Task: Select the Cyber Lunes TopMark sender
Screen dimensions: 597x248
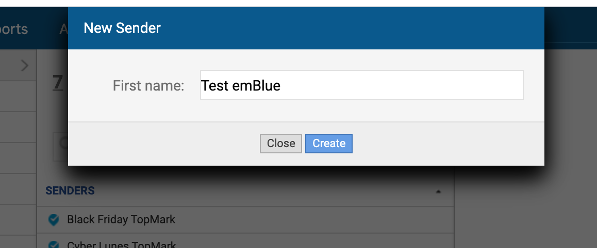Action: click(x=122, y=245)
